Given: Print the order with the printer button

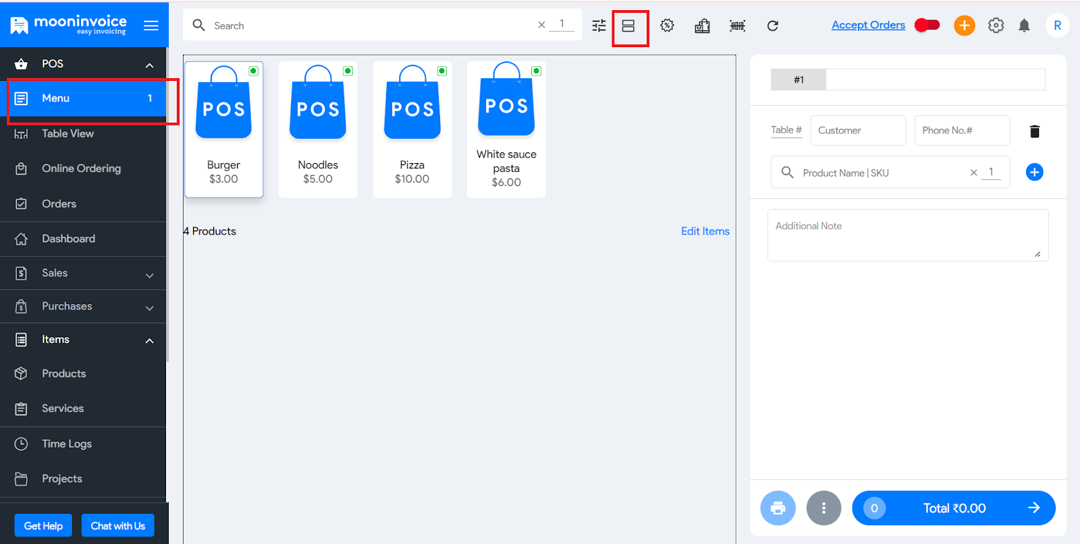Looking at the screenshot, I should coord(778,508).
